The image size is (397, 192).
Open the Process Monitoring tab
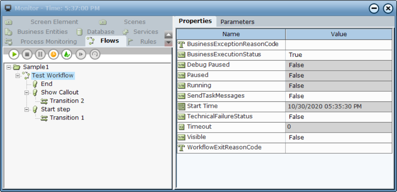coord(48,41)
